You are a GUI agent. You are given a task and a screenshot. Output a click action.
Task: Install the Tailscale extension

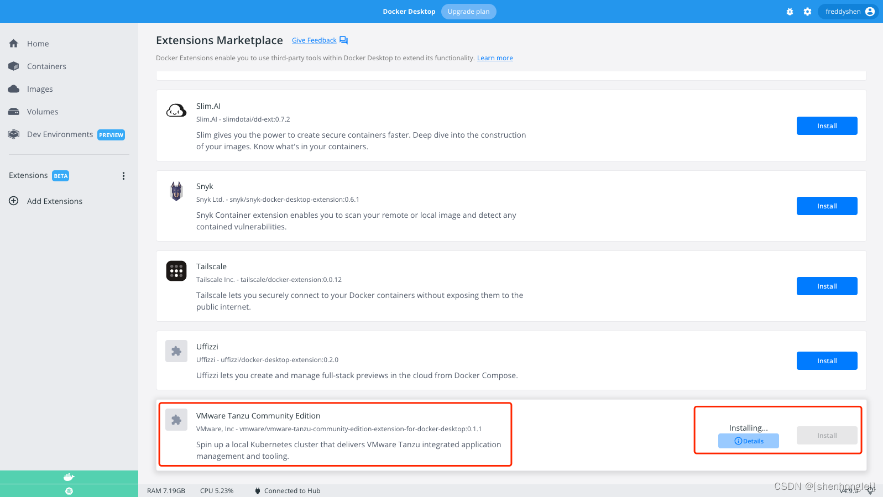coord(827,286)
